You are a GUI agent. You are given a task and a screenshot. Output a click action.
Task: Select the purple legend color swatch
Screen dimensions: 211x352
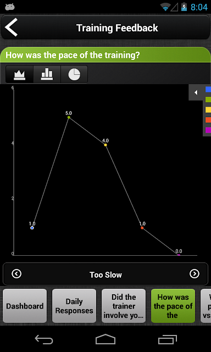(x=208, y=130)
